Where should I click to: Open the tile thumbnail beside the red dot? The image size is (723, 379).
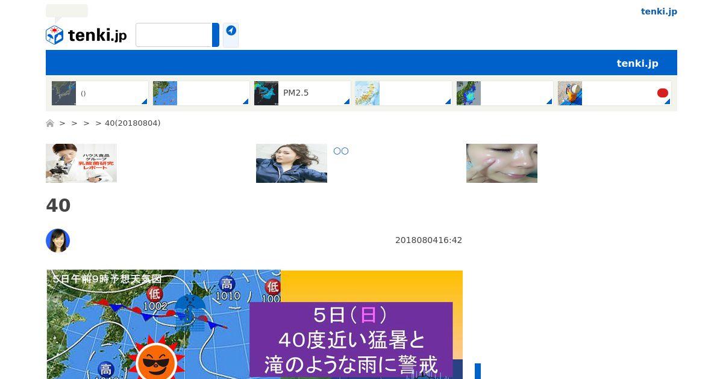570,93
